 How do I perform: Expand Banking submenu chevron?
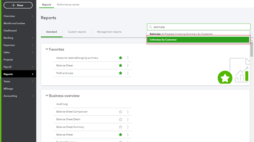pyautogui.click(x=33, y=38)
